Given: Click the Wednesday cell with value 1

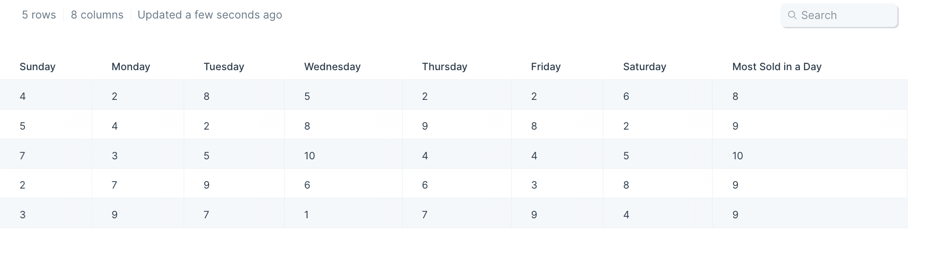Looking at the screenshot, I should tap(343, 215).
